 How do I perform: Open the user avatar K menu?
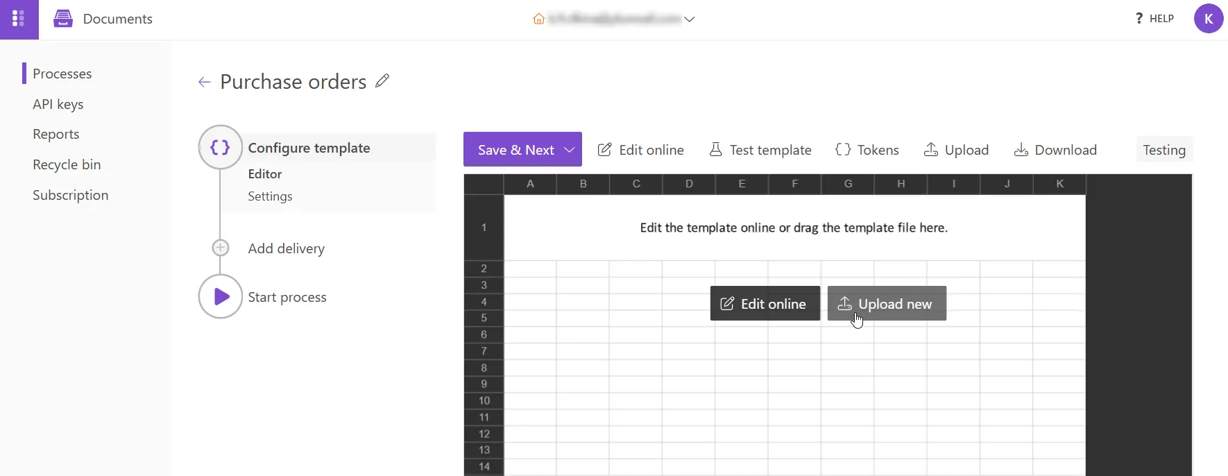pos(1209,19)
